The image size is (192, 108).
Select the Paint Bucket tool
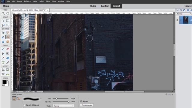pos(3,53)
